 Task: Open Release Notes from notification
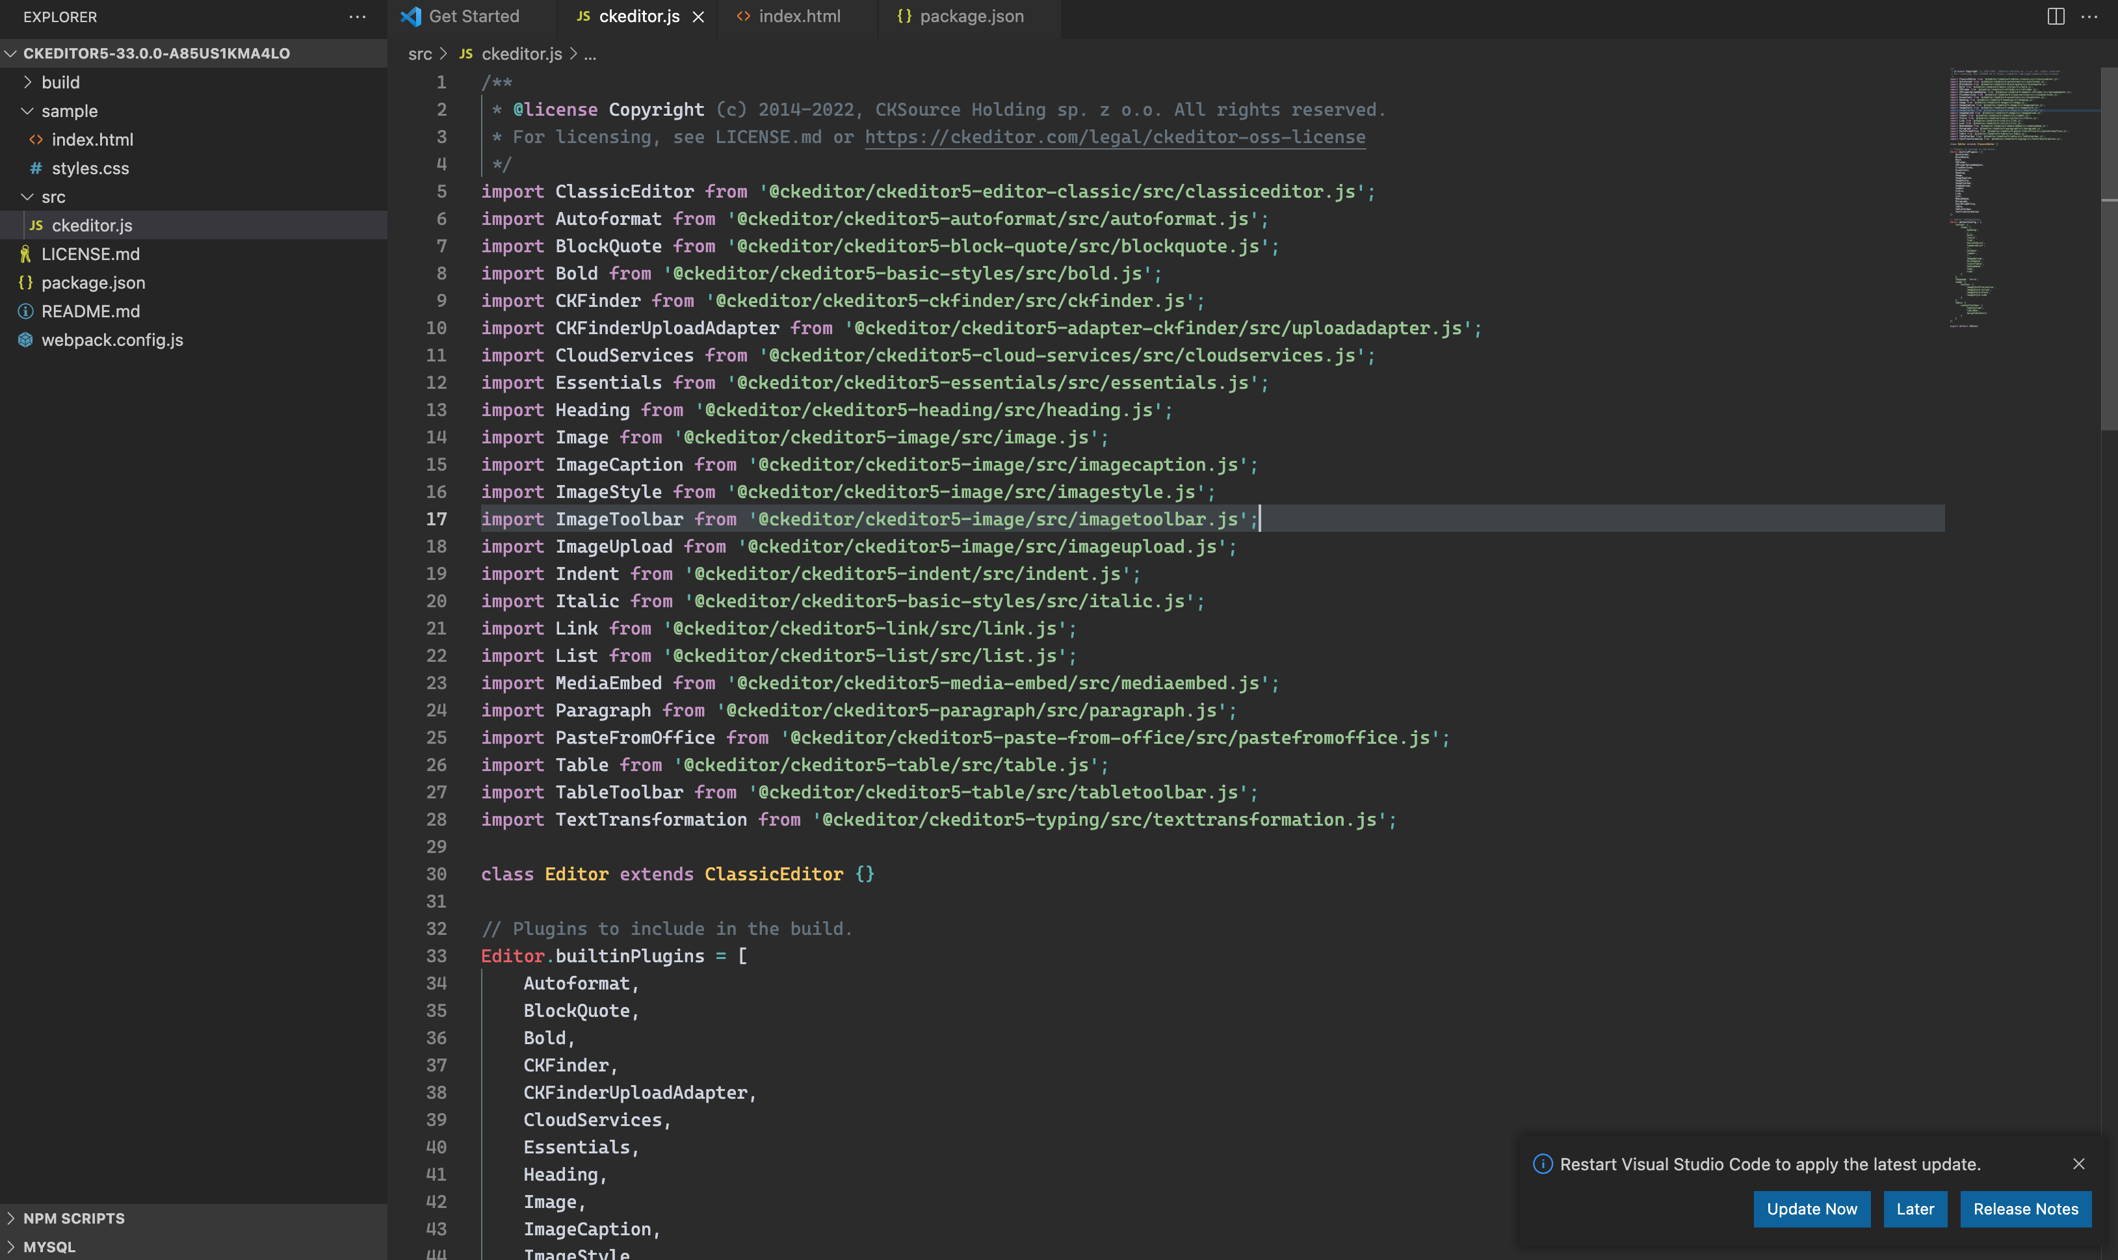(2026, 1208)
